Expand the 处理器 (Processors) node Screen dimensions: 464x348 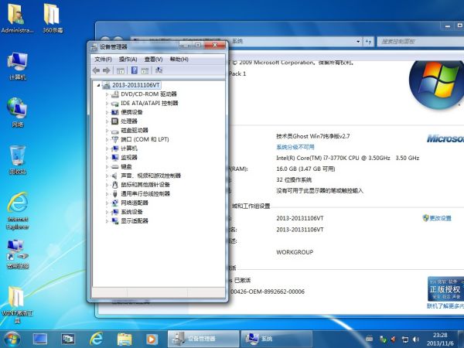(x=107, y=121)
